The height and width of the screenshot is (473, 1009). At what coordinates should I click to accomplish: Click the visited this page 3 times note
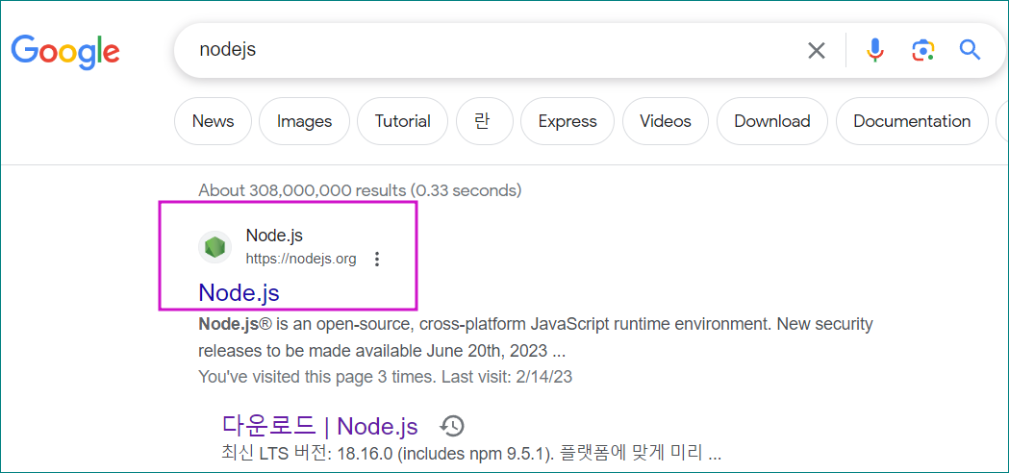pyautogui.click(x=385, y=377)
